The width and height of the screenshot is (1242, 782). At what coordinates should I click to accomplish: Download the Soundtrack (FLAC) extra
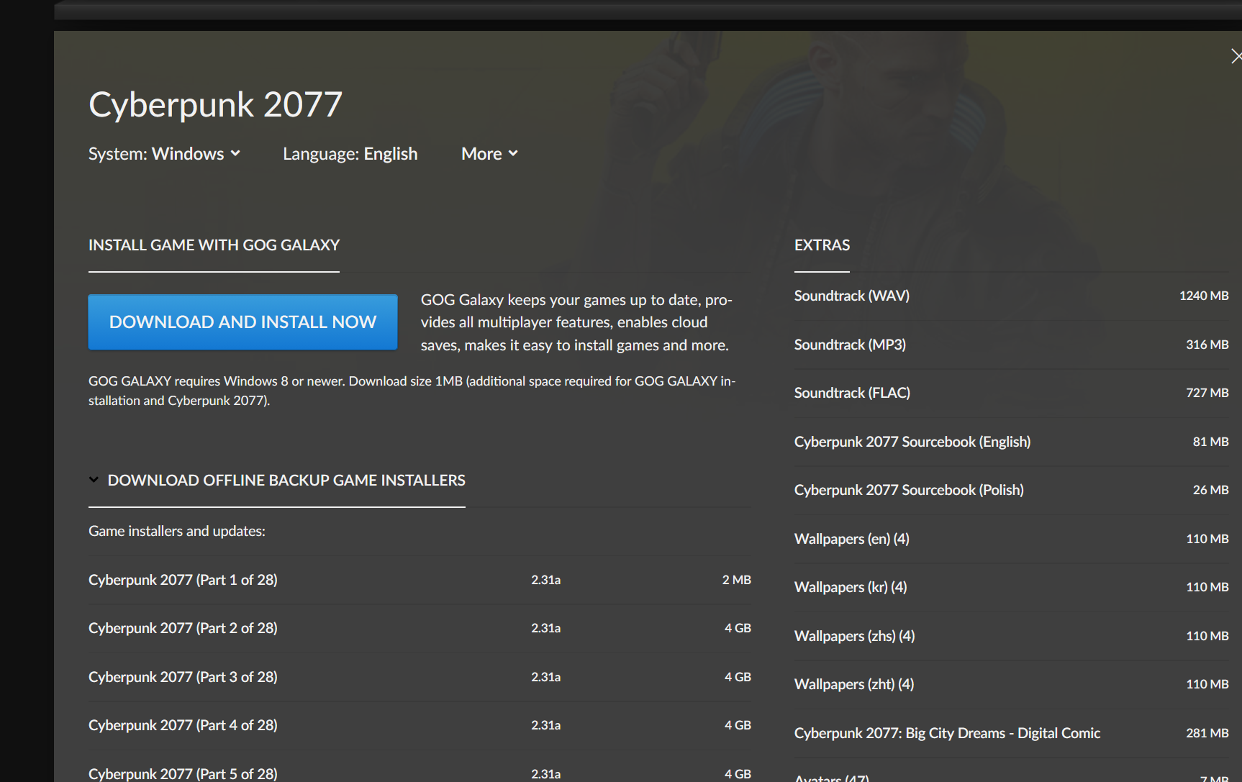[1011, 393]
